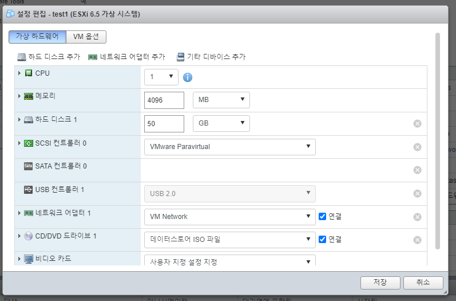Click the 취소 cancel button

click(423, 283)
